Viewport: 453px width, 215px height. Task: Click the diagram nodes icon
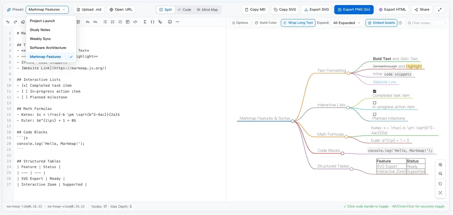(160, 22)
